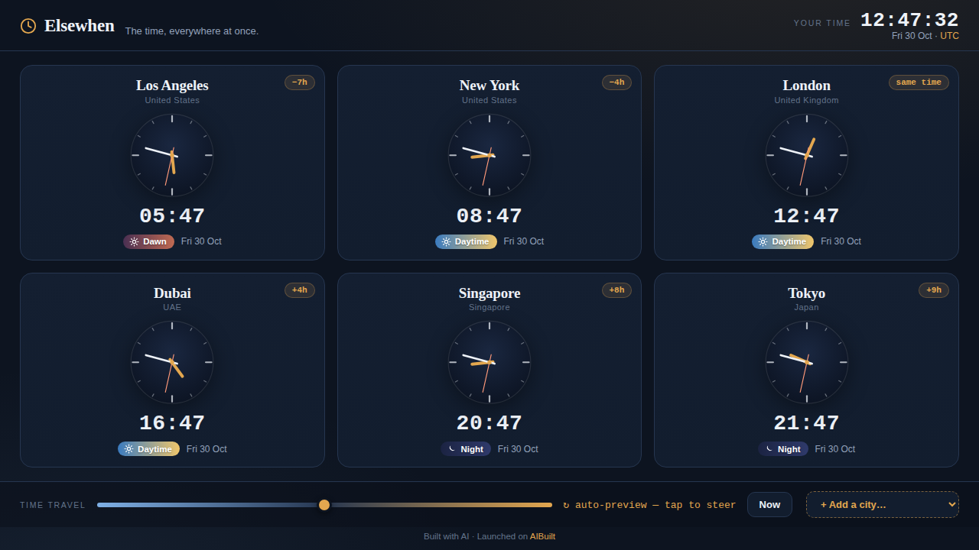Click the Singapore analog clock face

point(489,362)
